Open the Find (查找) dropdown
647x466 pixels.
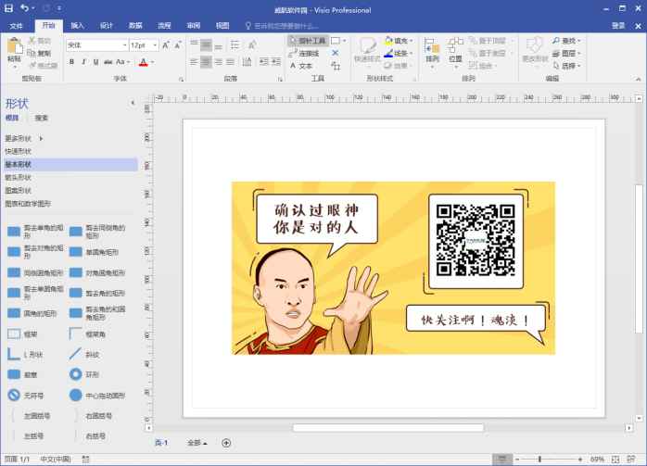coord(566,41)
